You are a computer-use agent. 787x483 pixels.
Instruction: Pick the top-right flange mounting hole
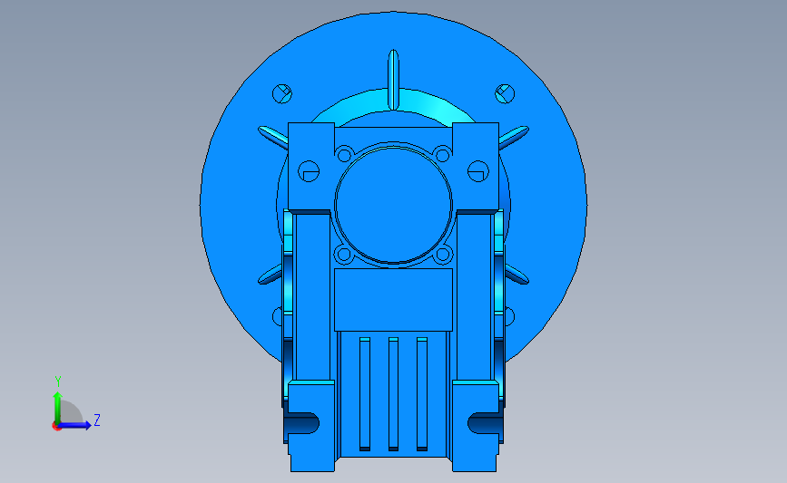pyautogui.click(x=505, y=93)
